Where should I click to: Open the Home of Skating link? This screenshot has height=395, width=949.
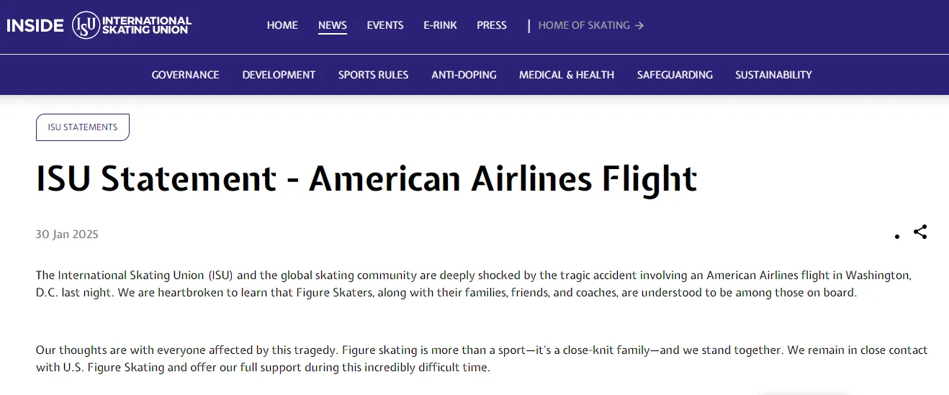tap(584, 25)
